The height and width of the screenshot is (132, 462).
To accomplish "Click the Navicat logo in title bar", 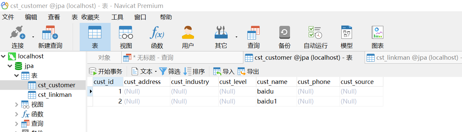I will coord(5,6).
